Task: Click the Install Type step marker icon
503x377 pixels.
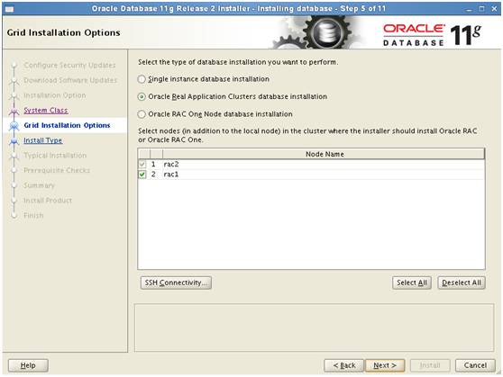Action: point(14,141)
